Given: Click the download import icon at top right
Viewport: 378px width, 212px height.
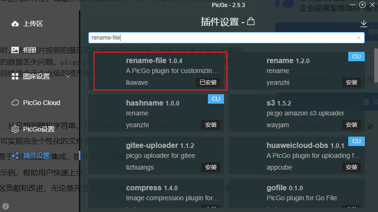Looking at the screenshot, I should pyautogui.click(x=363, y=23).
